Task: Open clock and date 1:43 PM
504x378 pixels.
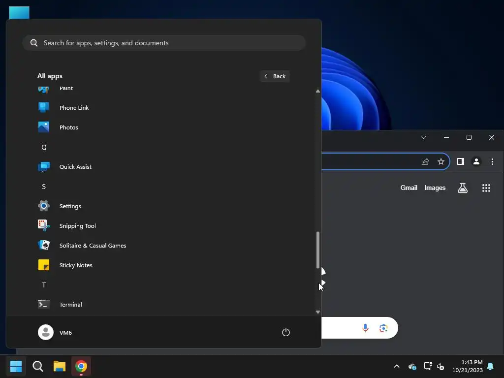Action: pos(468,366)
